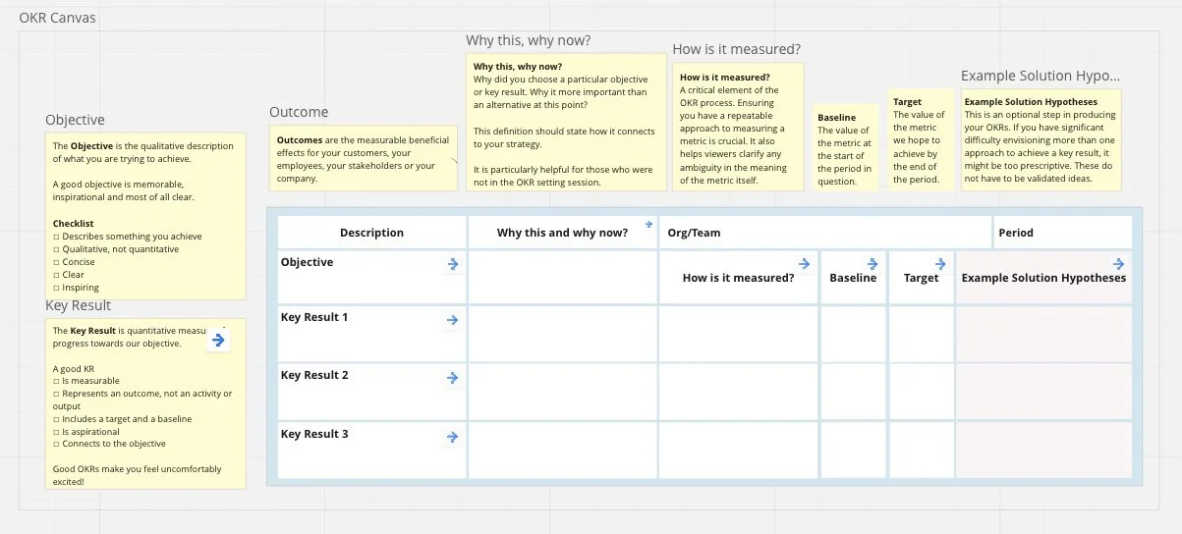
Task: Click the Baseline table header cell
Action: (853, 278)
